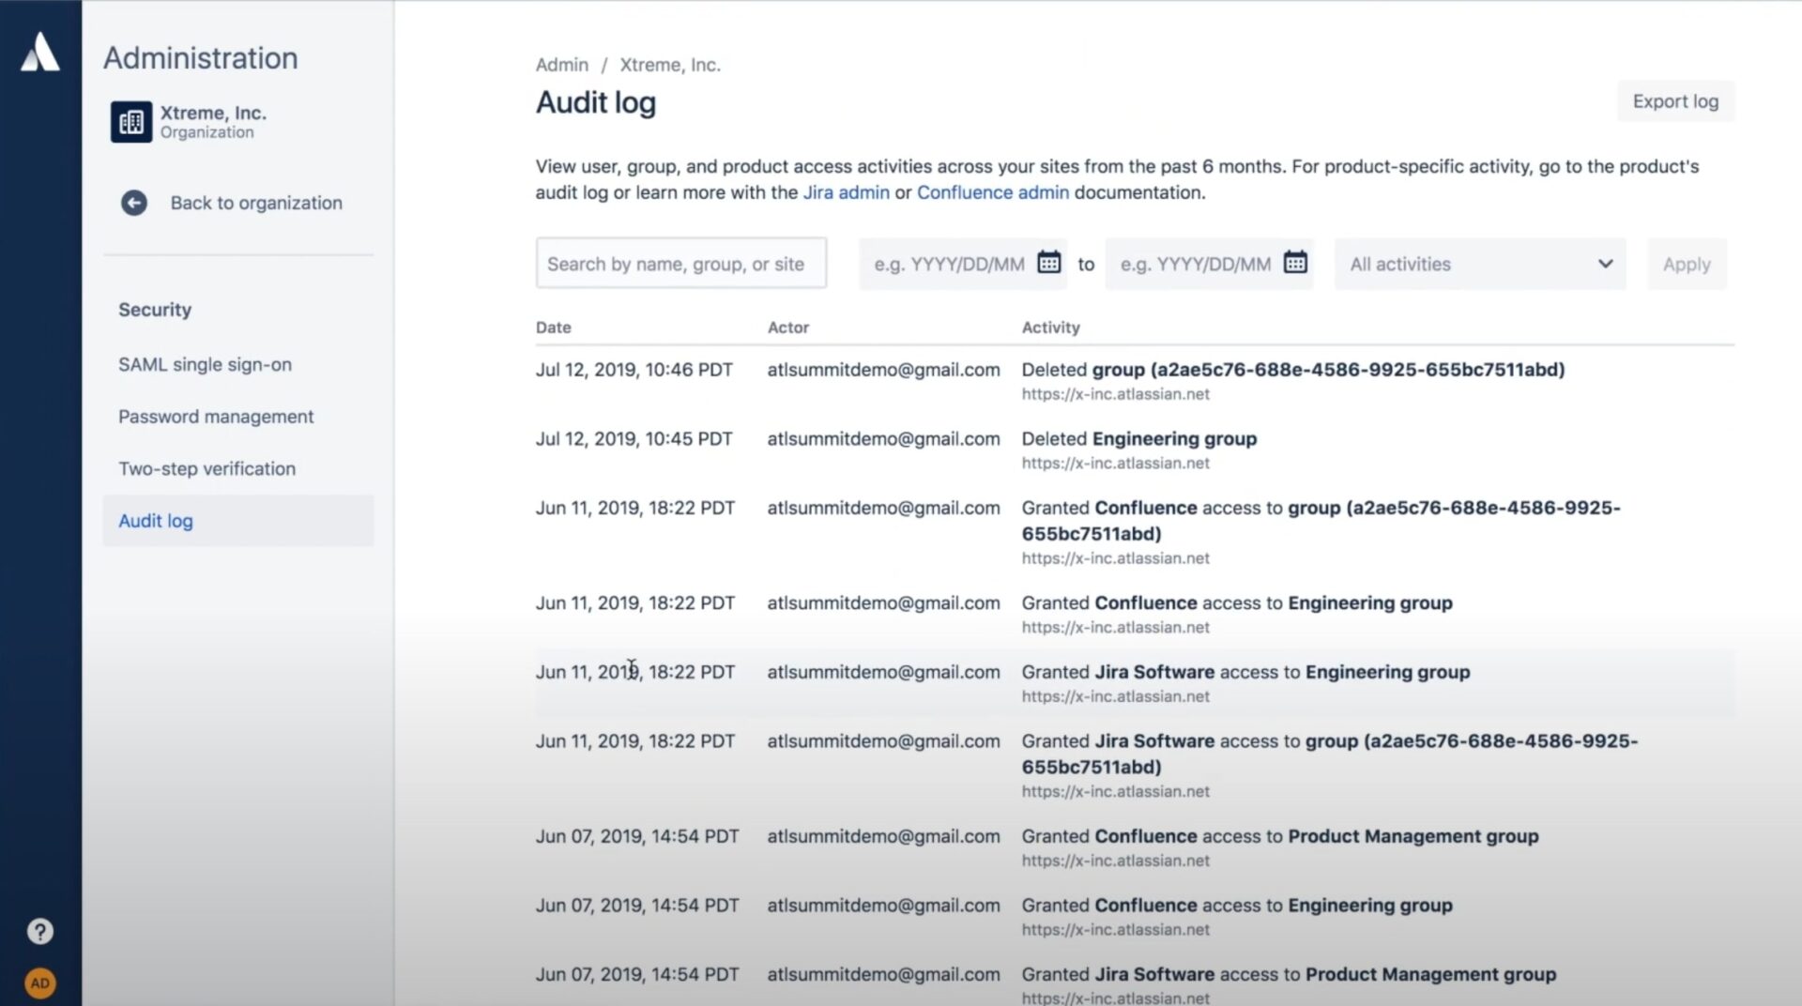
Task: Open the Jira admin documentation link
Action: click(846, 192)
